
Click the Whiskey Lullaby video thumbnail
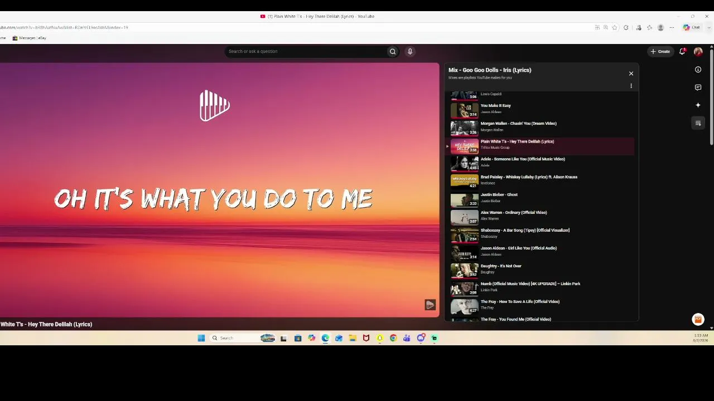click(464, 181)
